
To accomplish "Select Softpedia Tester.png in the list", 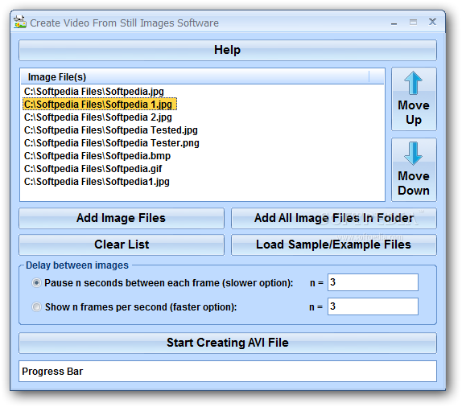I will [x=112, y=143].
